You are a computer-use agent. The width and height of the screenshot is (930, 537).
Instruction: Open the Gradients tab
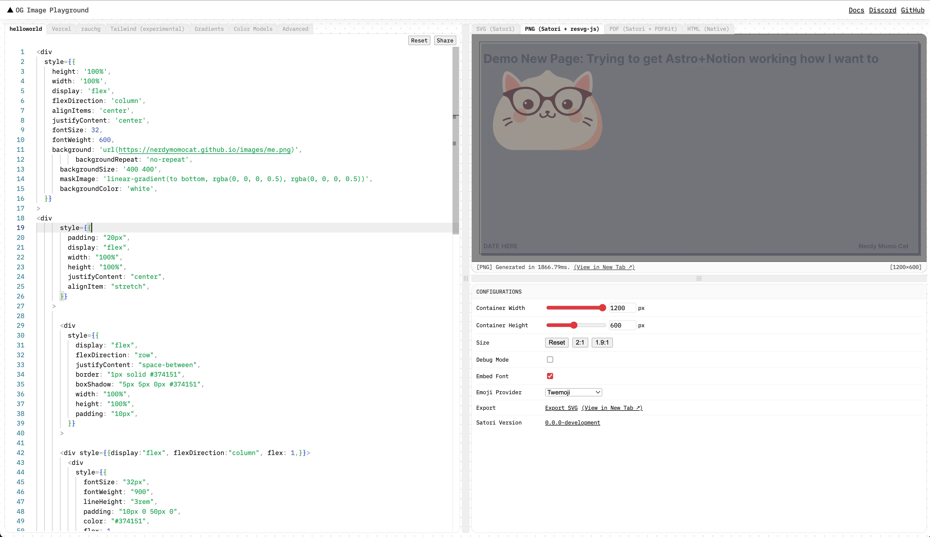pyautogui.click(x=209, y=29)
